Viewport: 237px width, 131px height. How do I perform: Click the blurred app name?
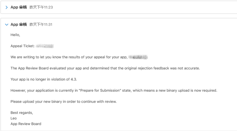pos(138,57)
